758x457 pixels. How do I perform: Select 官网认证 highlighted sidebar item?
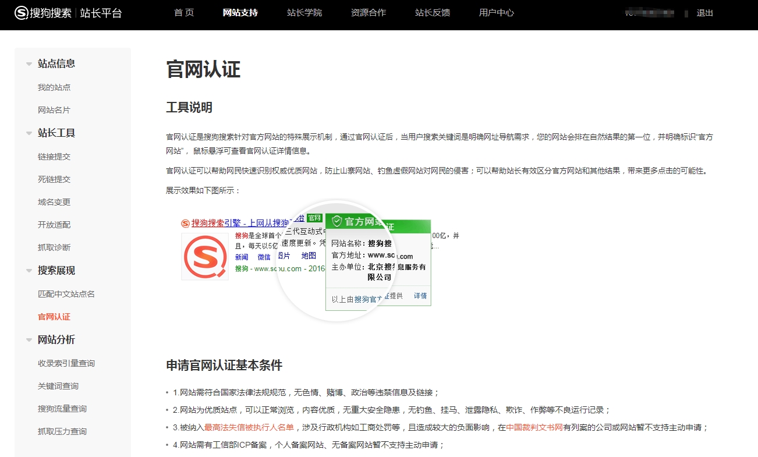tap(54, 317)
